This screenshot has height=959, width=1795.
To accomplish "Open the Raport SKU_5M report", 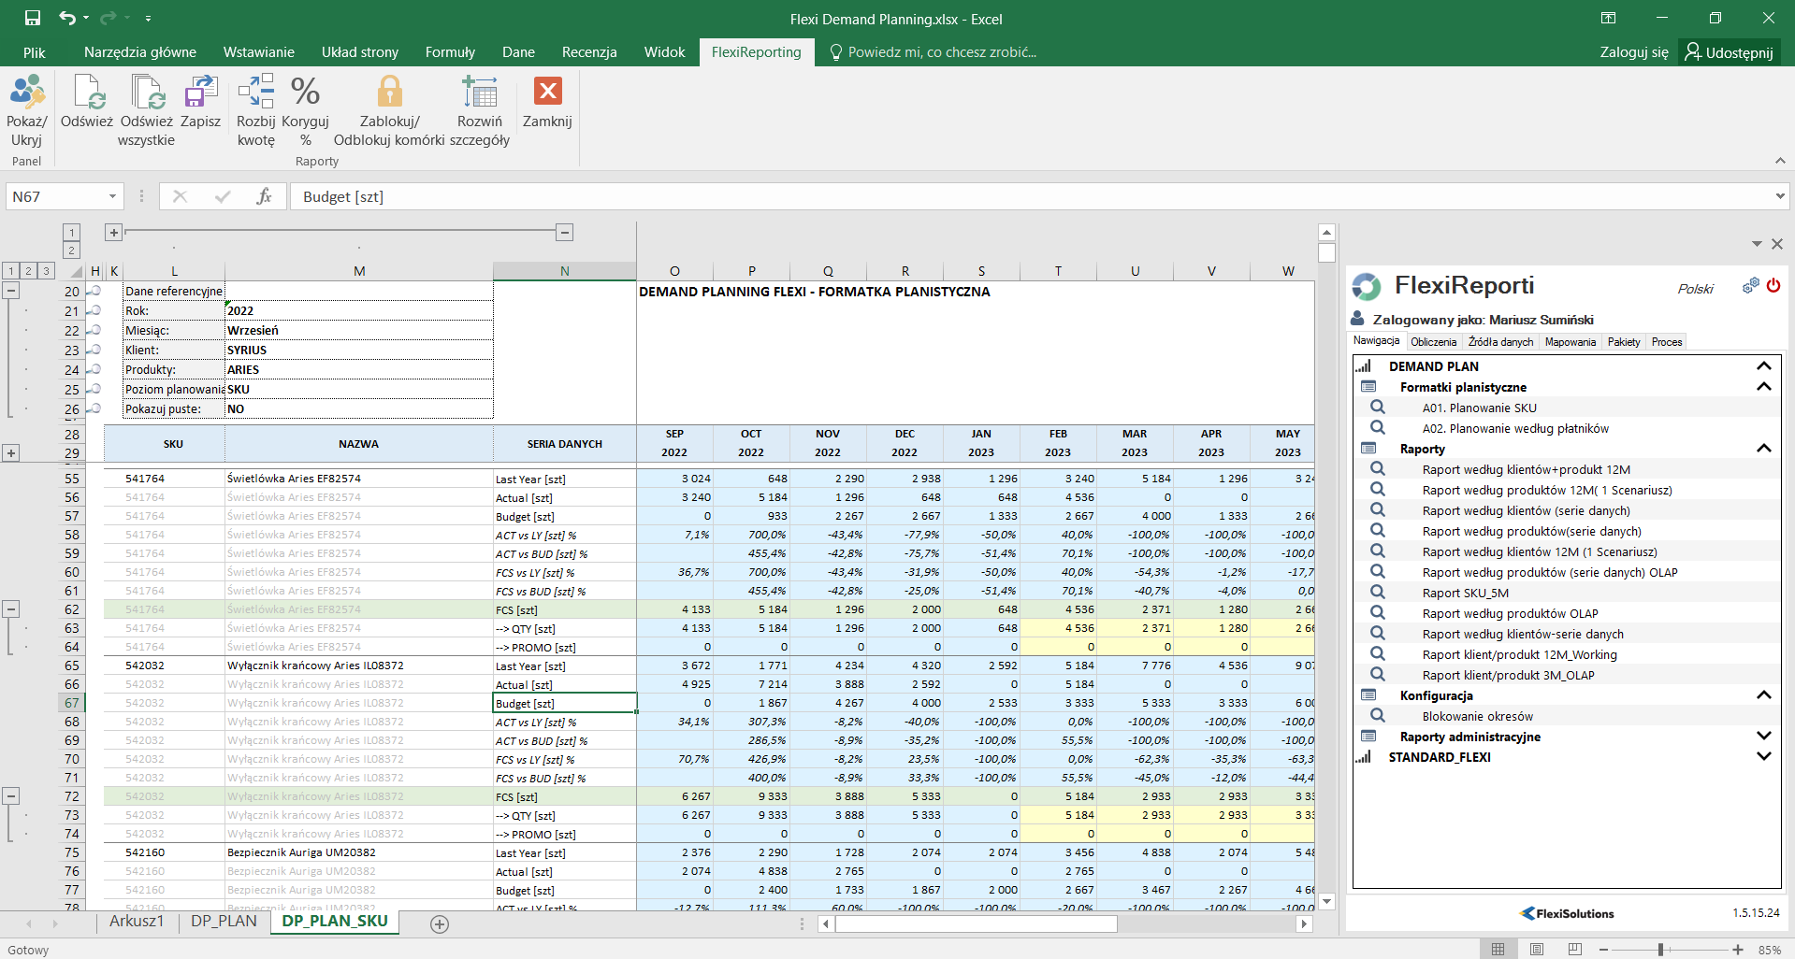I will pyautogui.click(x=1465, y=593).
